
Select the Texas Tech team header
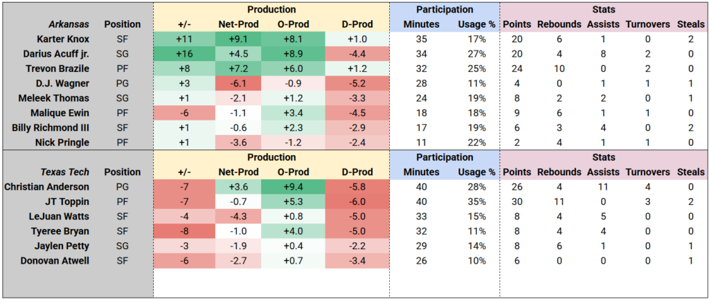(x=61, y=172)
